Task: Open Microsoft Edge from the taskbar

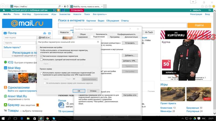Action: [22, 118]
